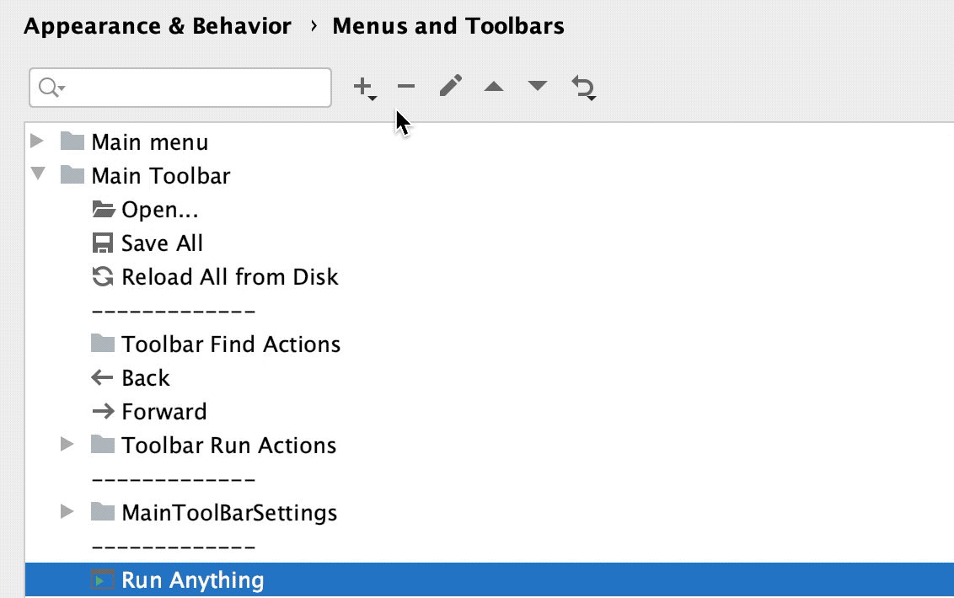Expand the Main menu node

pos(37,141)
